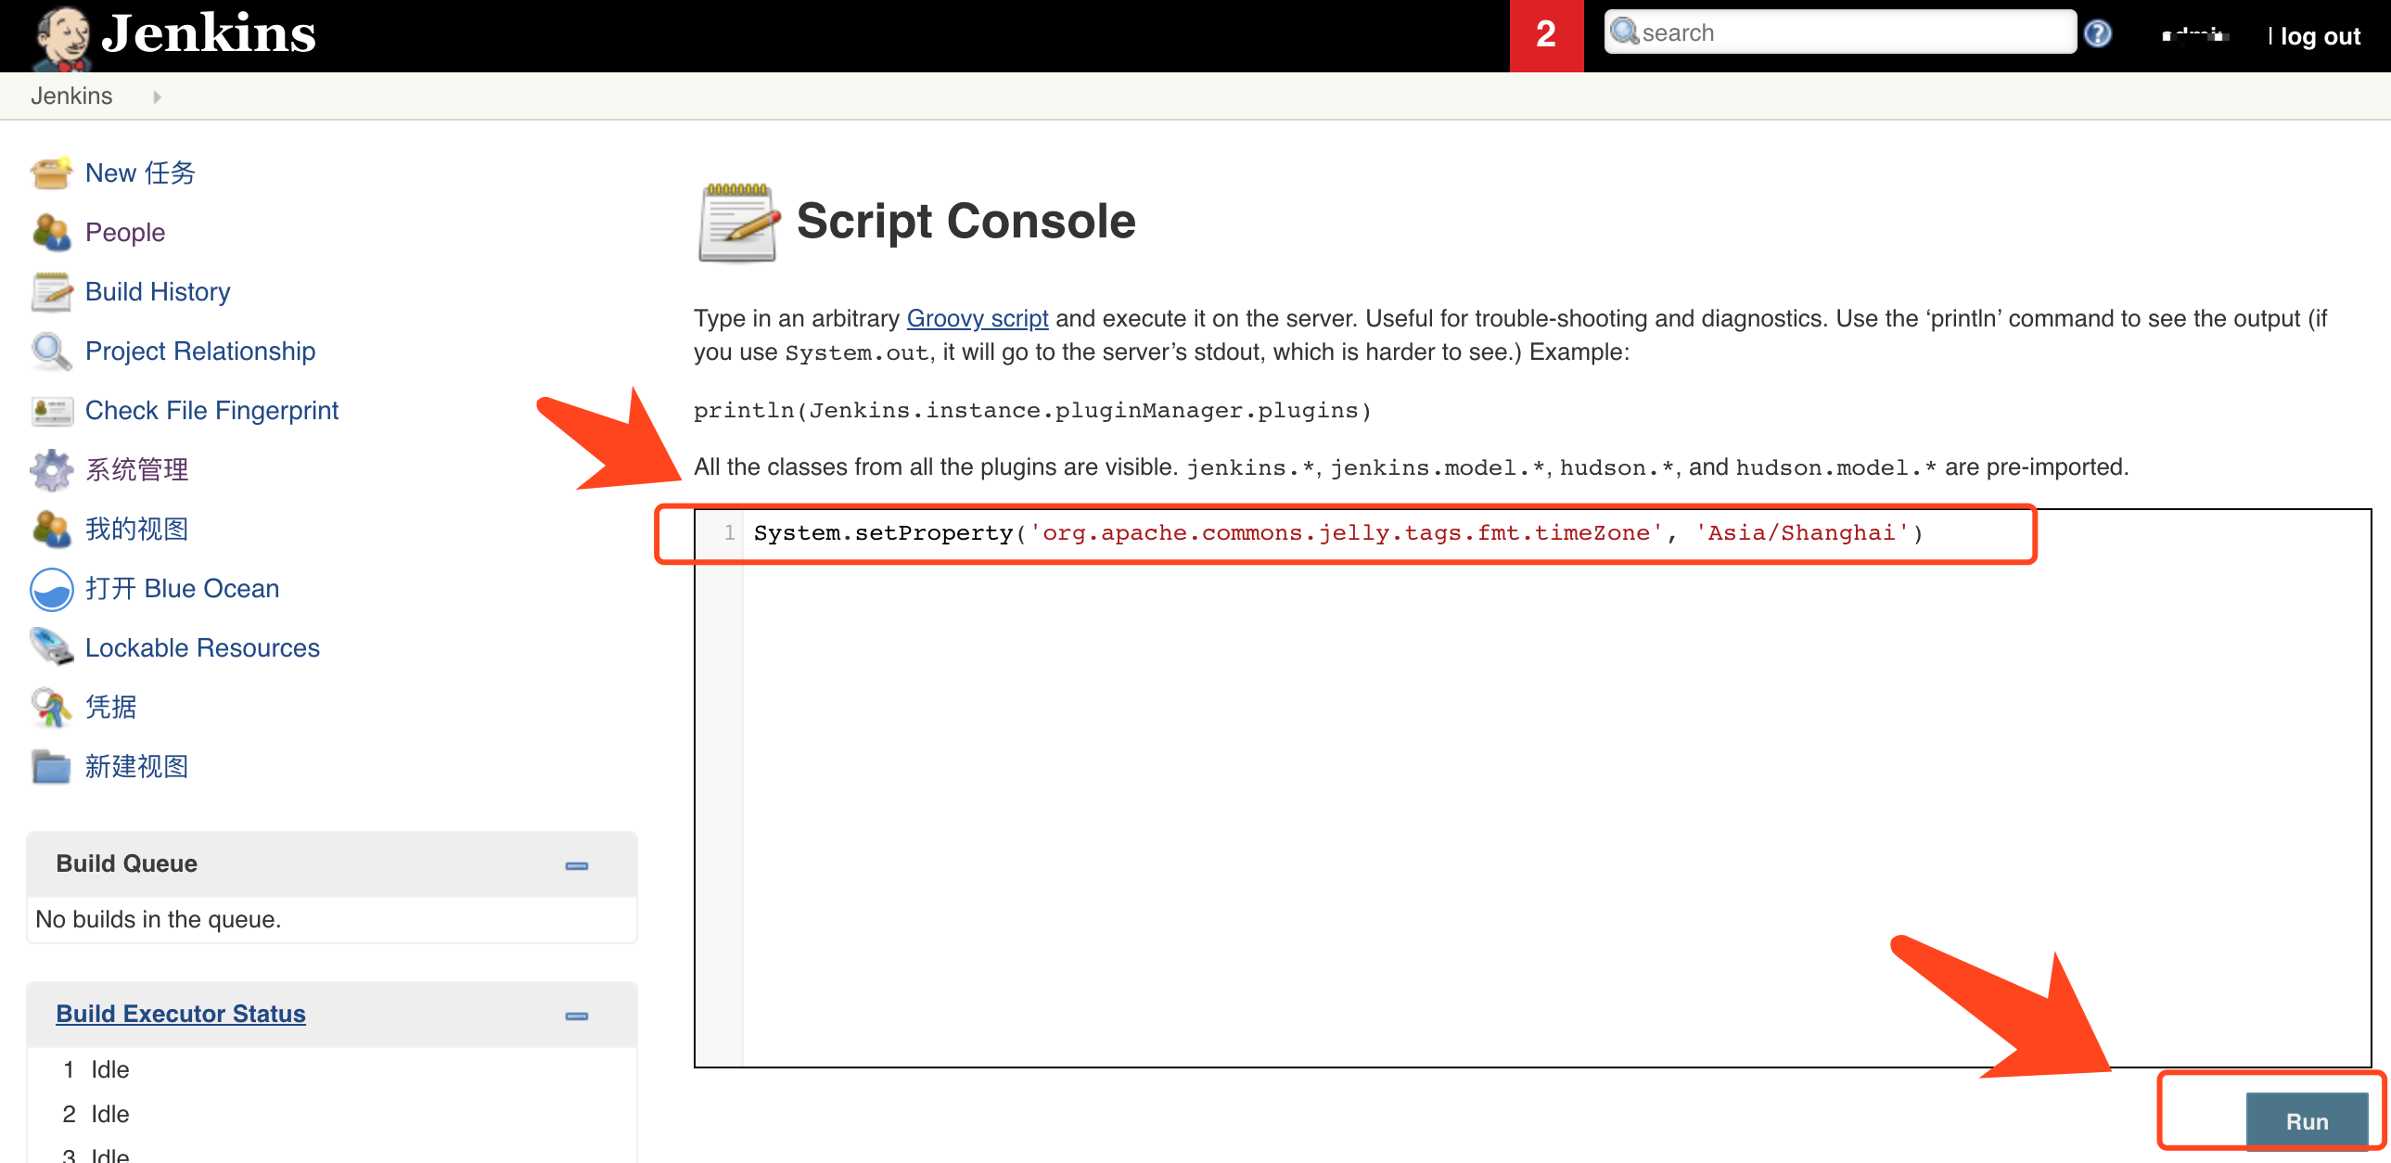
Task: Click the People icon in sidebar
Action: [51, 232]
